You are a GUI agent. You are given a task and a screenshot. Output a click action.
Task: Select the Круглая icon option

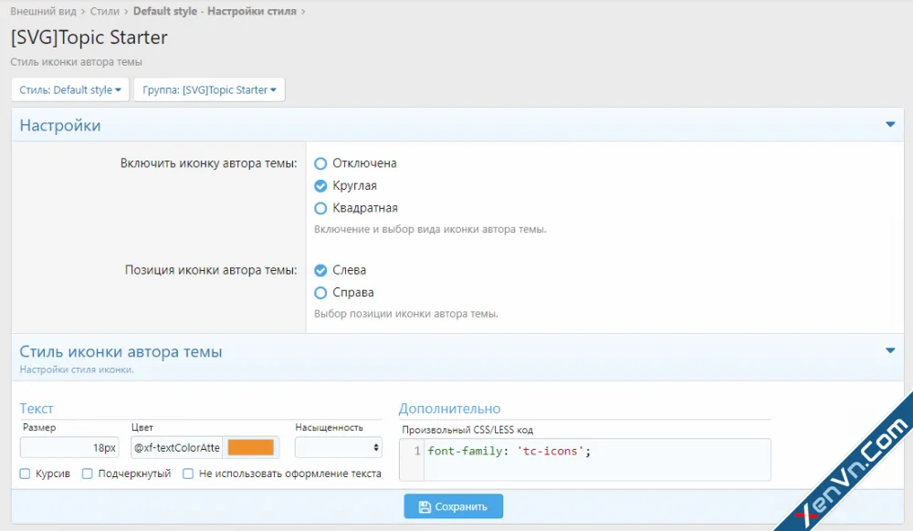[320, 185]
